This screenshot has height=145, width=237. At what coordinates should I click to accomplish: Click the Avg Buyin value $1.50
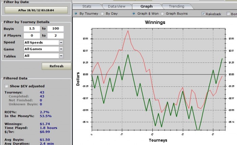[45, 140]
